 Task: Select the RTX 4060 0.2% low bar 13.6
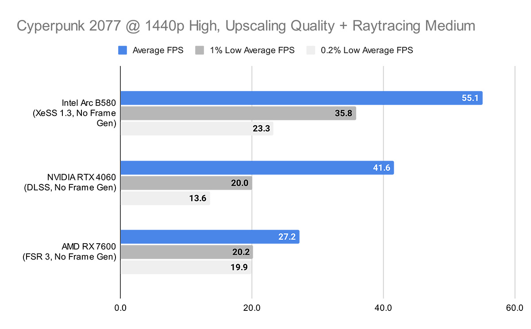(165, 198)
